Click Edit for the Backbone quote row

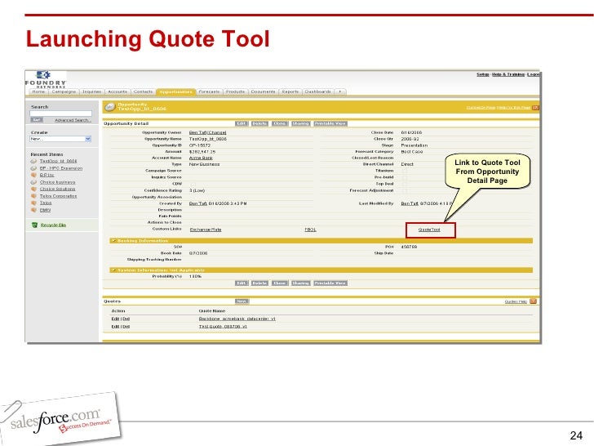pyautogui.click(x=115, y=319)
